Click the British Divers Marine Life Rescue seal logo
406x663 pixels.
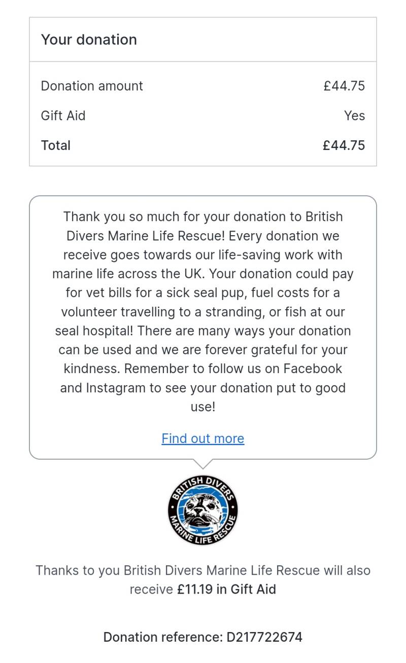click(x=203, y=509)
